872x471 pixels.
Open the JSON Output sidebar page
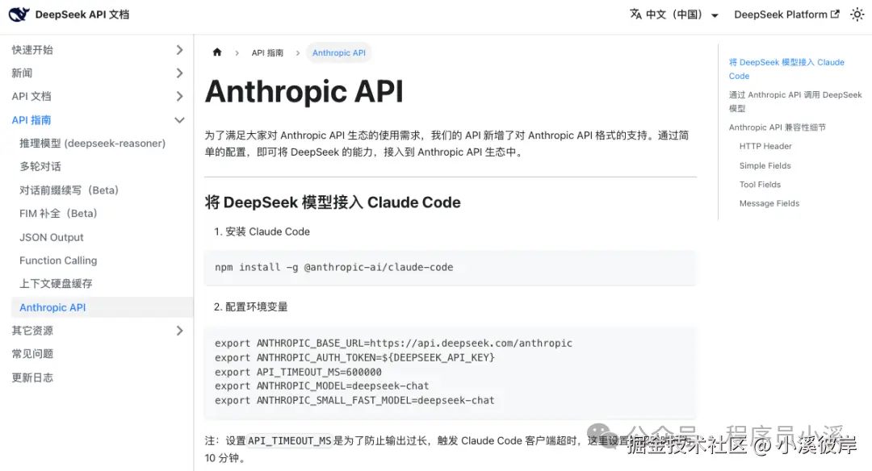[x=51, y=237]
